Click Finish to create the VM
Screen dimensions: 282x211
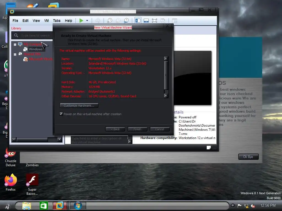pos(137,129)
